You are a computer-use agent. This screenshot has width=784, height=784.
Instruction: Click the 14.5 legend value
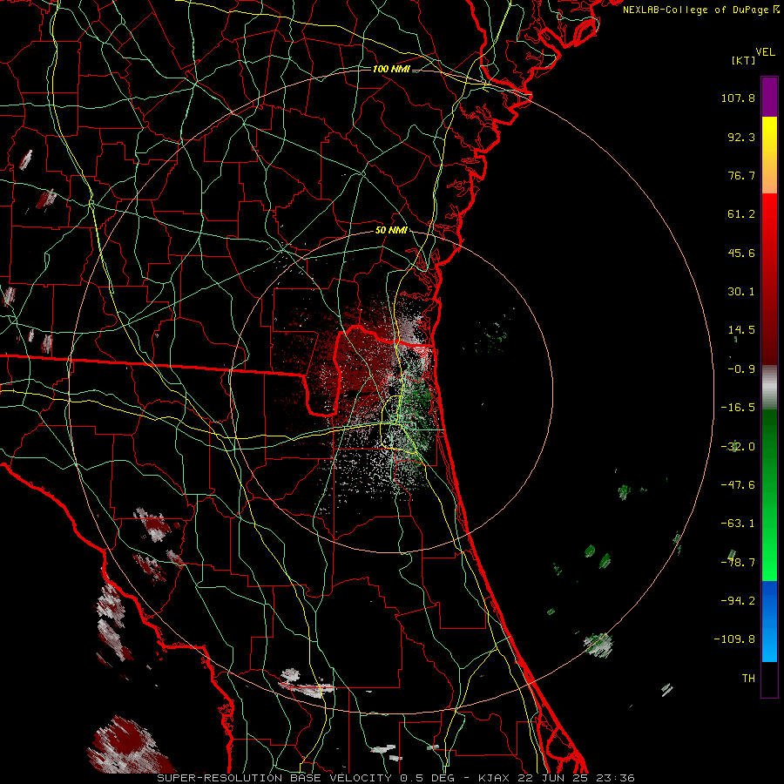tap(741, 330)
